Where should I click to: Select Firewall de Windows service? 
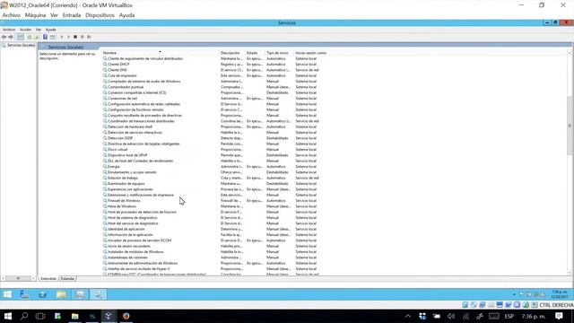(124, 201)
